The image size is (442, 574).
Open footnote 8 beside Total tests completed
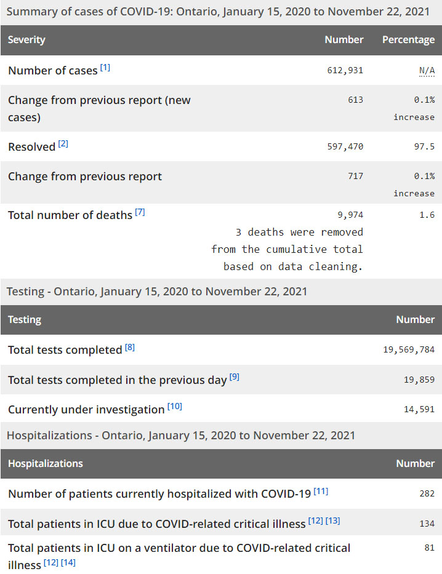tap(129, 347)
